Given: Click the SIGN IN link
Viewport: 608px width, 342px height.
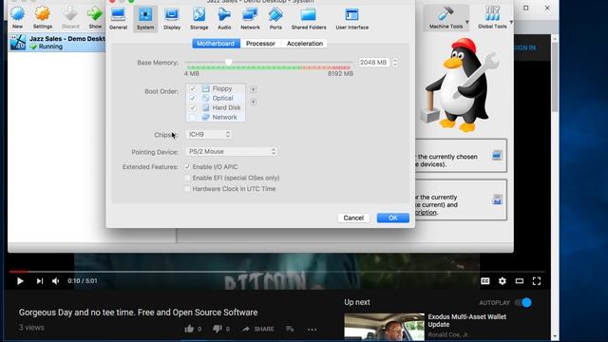Looking at the screenshot, I should (524, 47).
